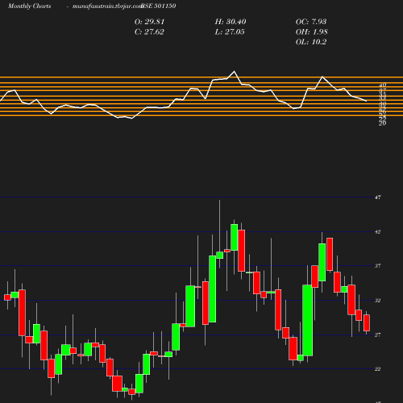
Task: Click the 47 price axis label
Action: [378, 197]
